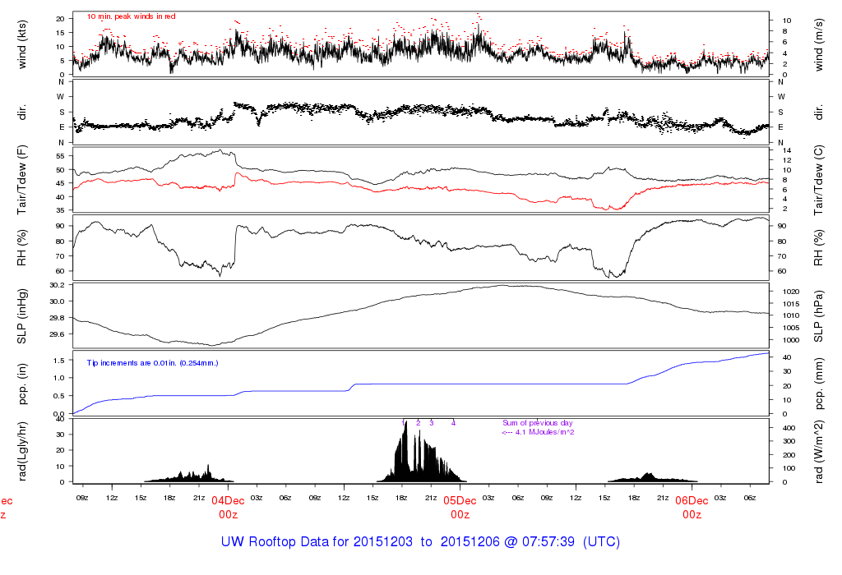Click the 'rad (W/m^2)' axis label
Screen dimensions: 842x575
tap(818, 452)
